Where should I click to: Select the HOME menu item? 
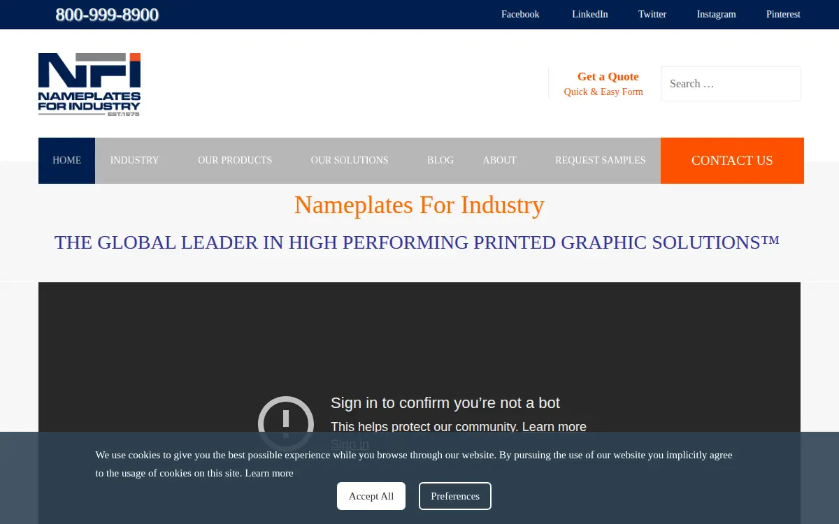point(66,161)
